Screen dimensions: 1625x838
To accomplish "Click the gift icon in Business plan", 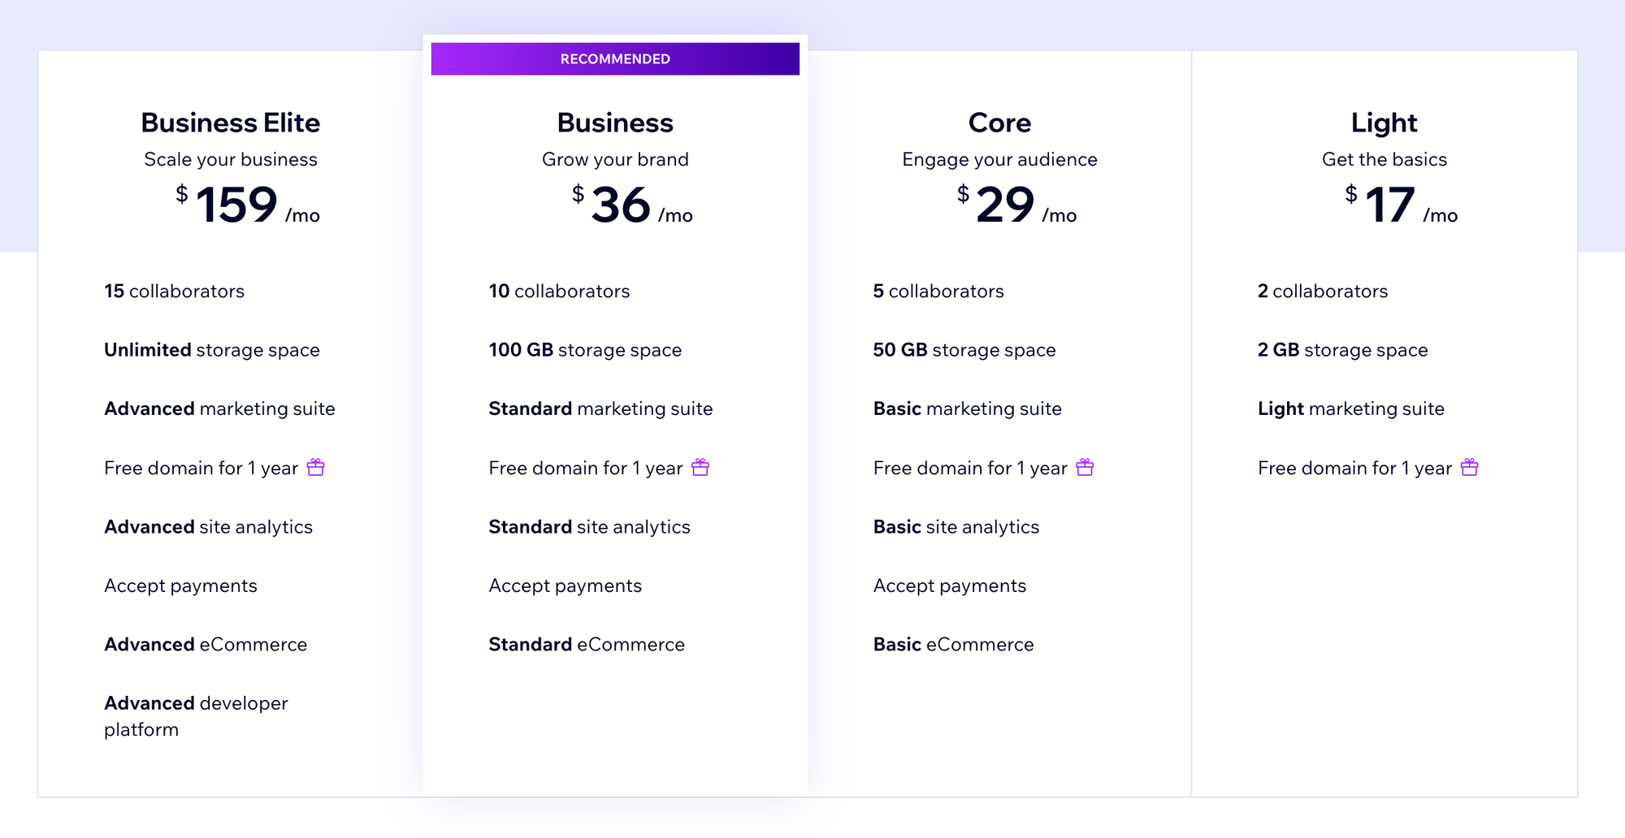I will point(700,468).
